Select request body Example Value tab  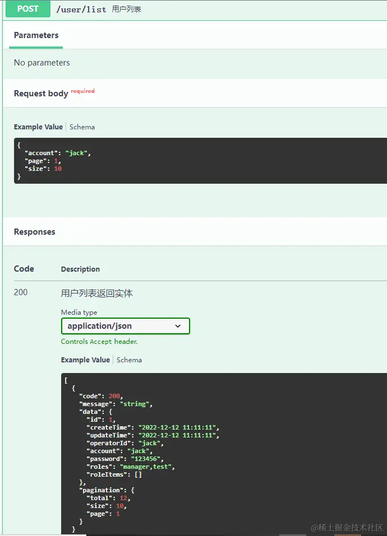pyautogui.click(x=38, y=127)
